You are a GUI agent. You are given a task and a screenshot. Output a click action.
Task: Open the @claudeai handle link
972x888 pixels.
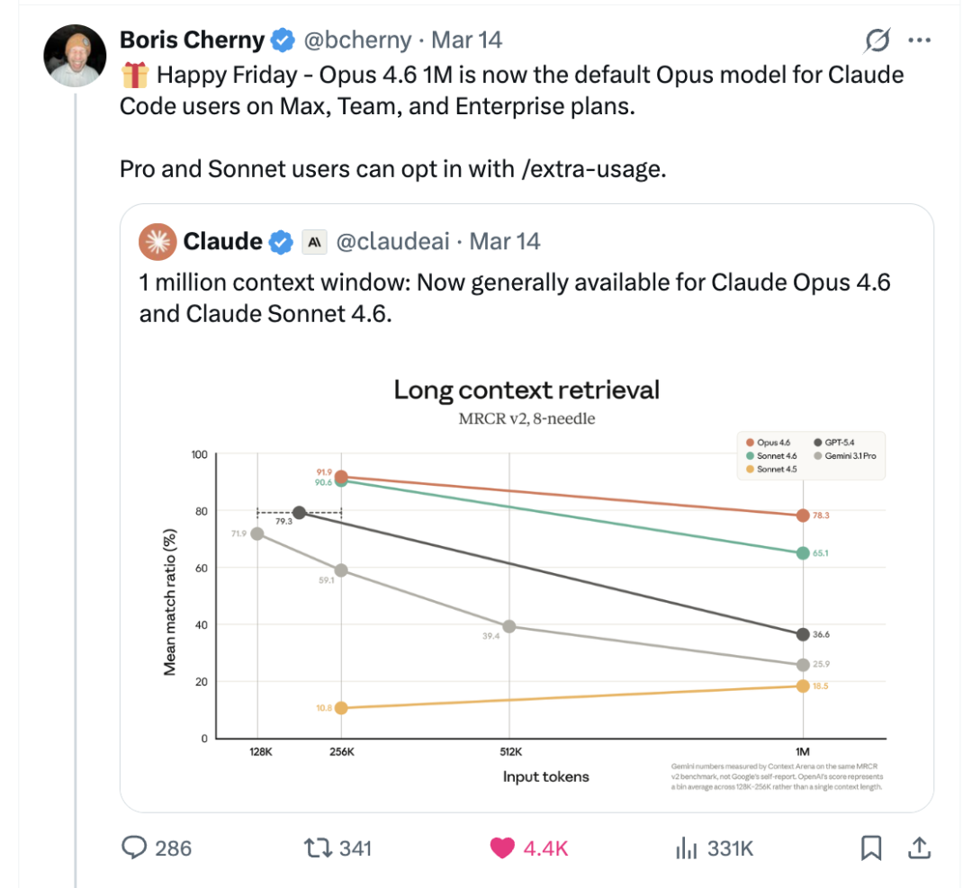coord(391,241)
